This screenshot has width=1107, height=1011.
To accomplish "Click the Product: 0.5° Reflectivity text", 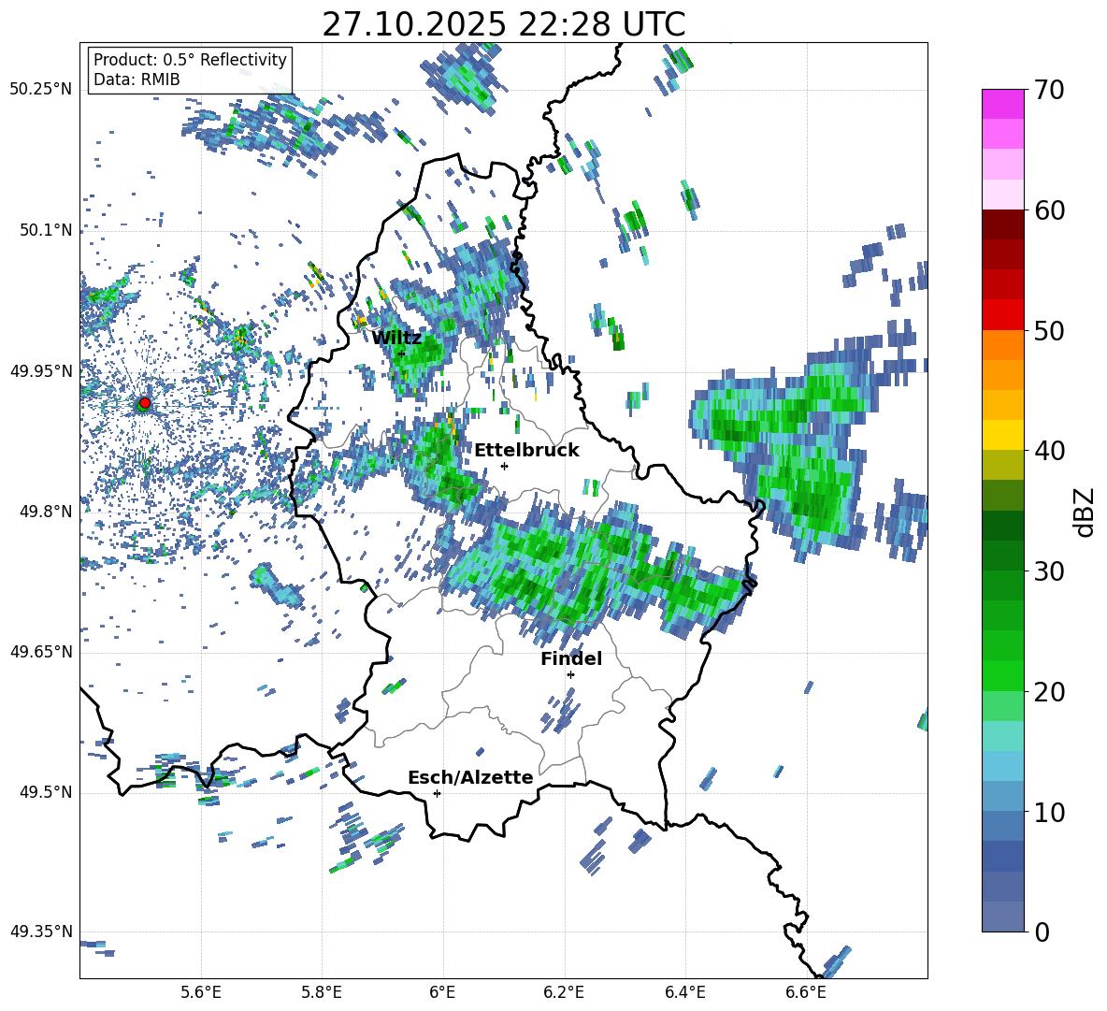I will coord(190,59).
